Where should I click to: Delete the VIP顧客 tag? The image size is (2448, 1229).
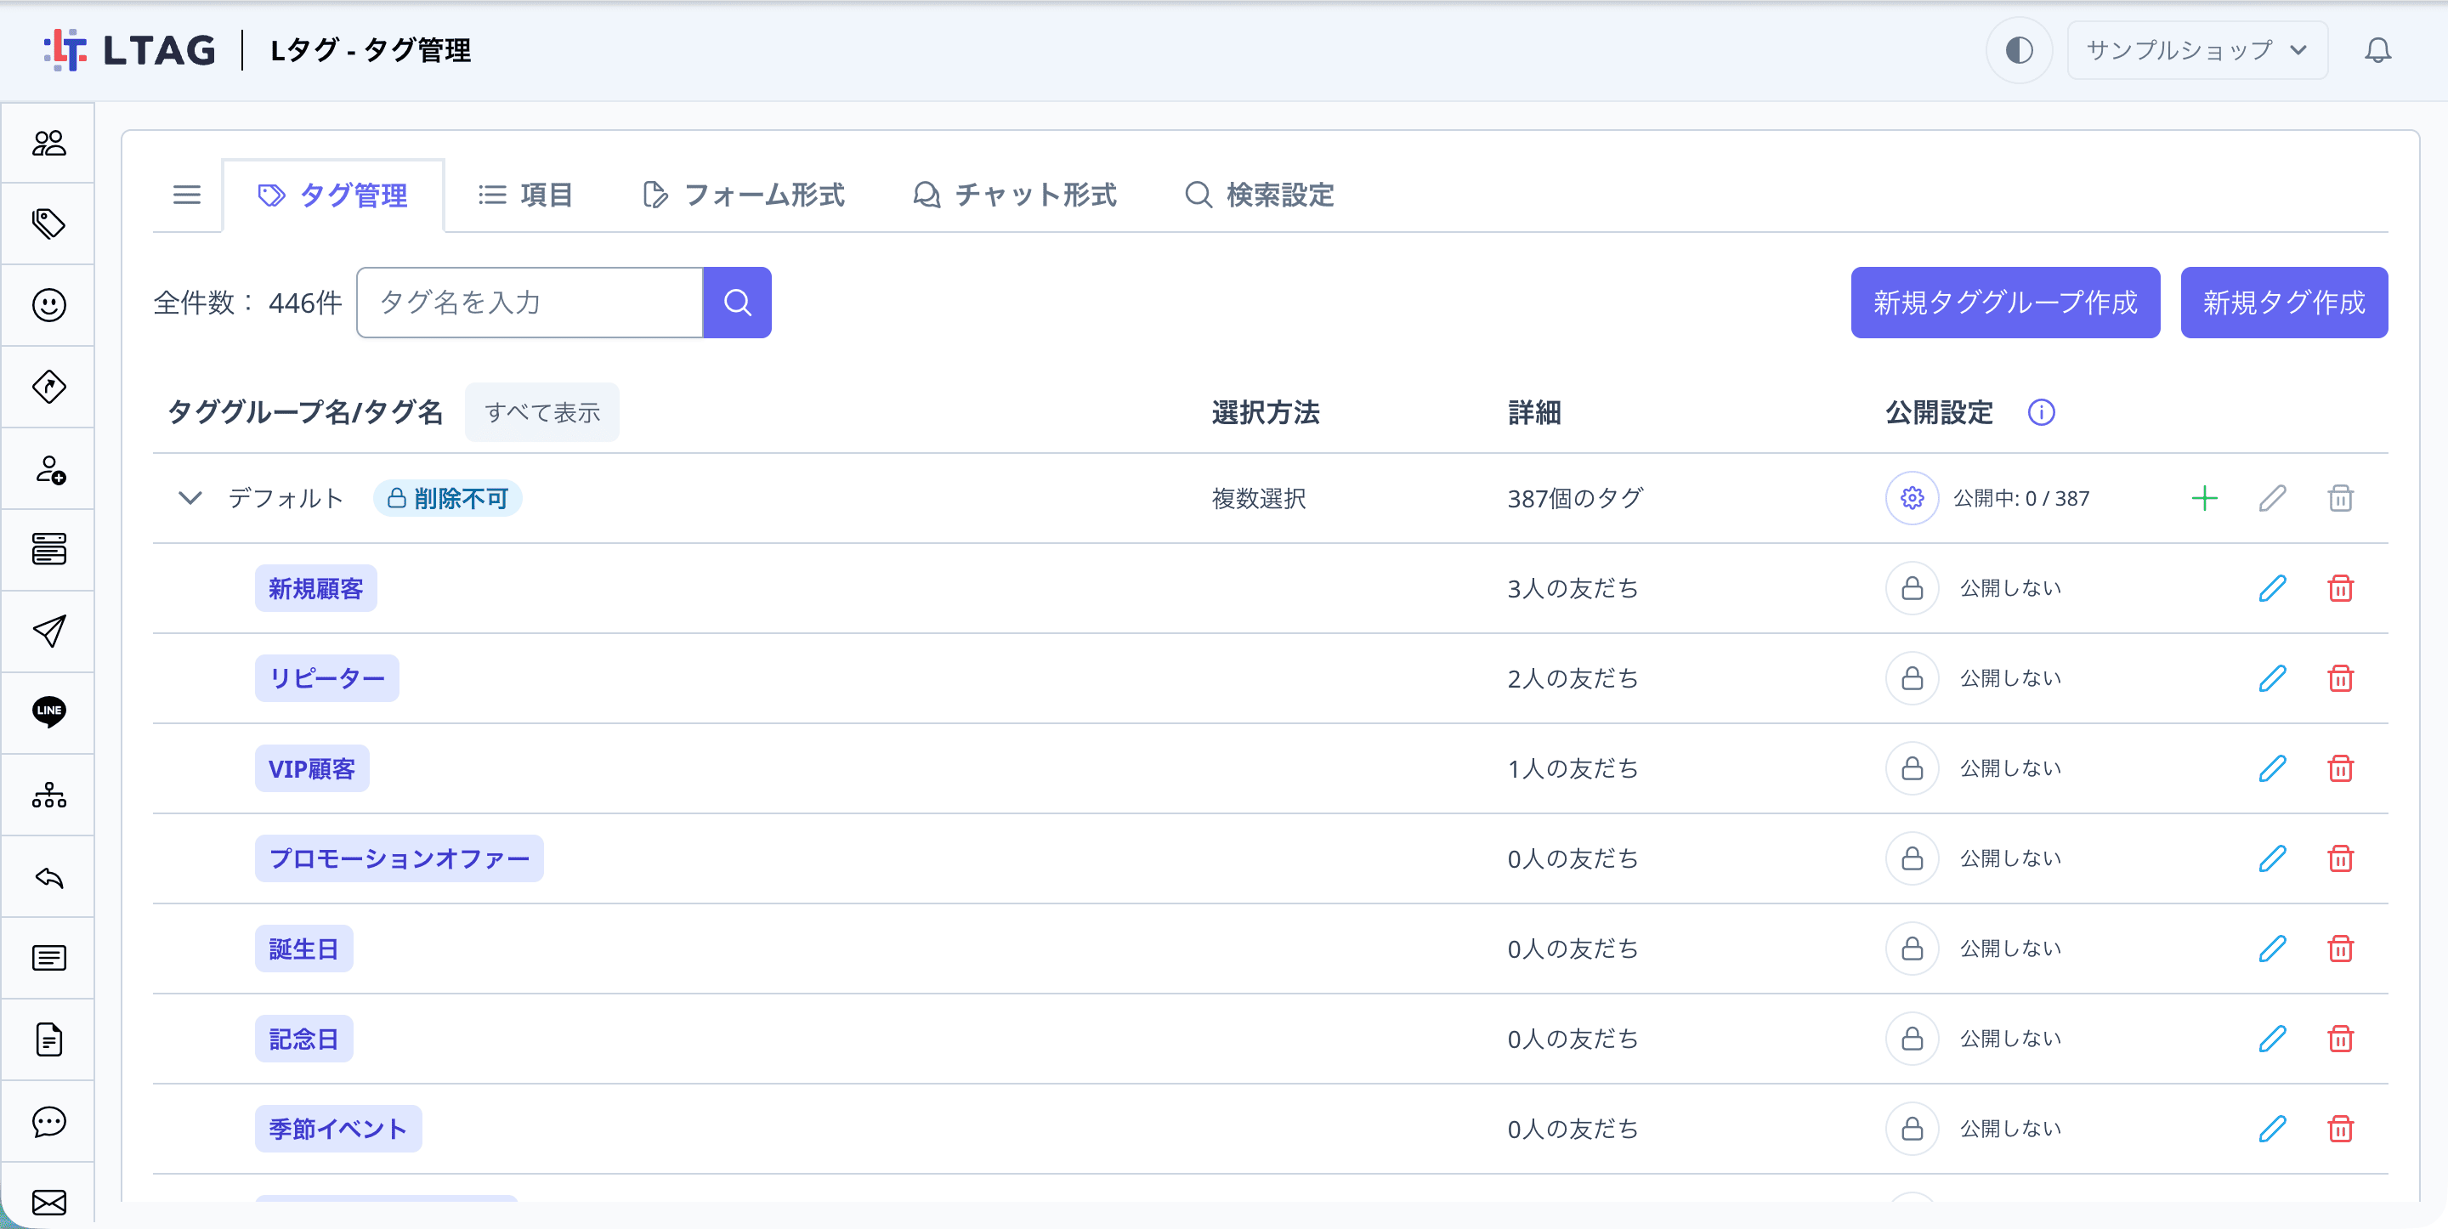pos(2340,768)
